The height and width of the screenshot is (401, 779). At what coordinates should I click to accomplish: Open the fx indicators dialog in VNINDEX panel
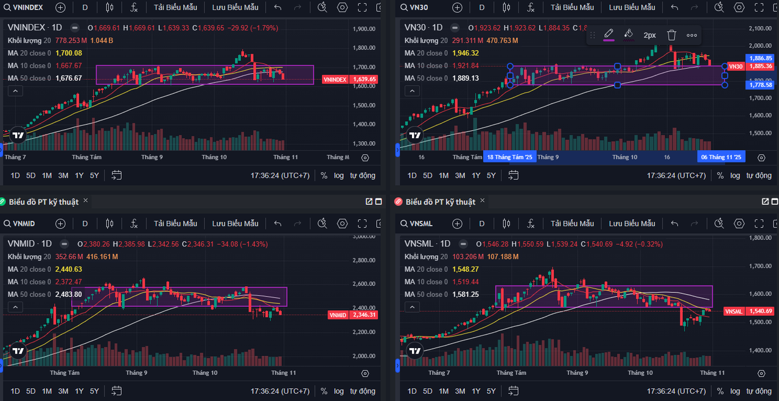point(134,7)
